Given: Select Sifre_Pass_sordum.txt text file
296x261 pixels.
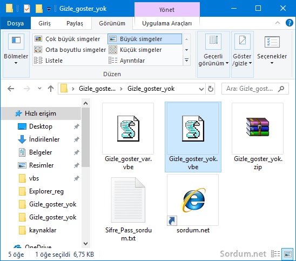Looking at the screenshot, I should pyautogui.click(x=128, y=209).
